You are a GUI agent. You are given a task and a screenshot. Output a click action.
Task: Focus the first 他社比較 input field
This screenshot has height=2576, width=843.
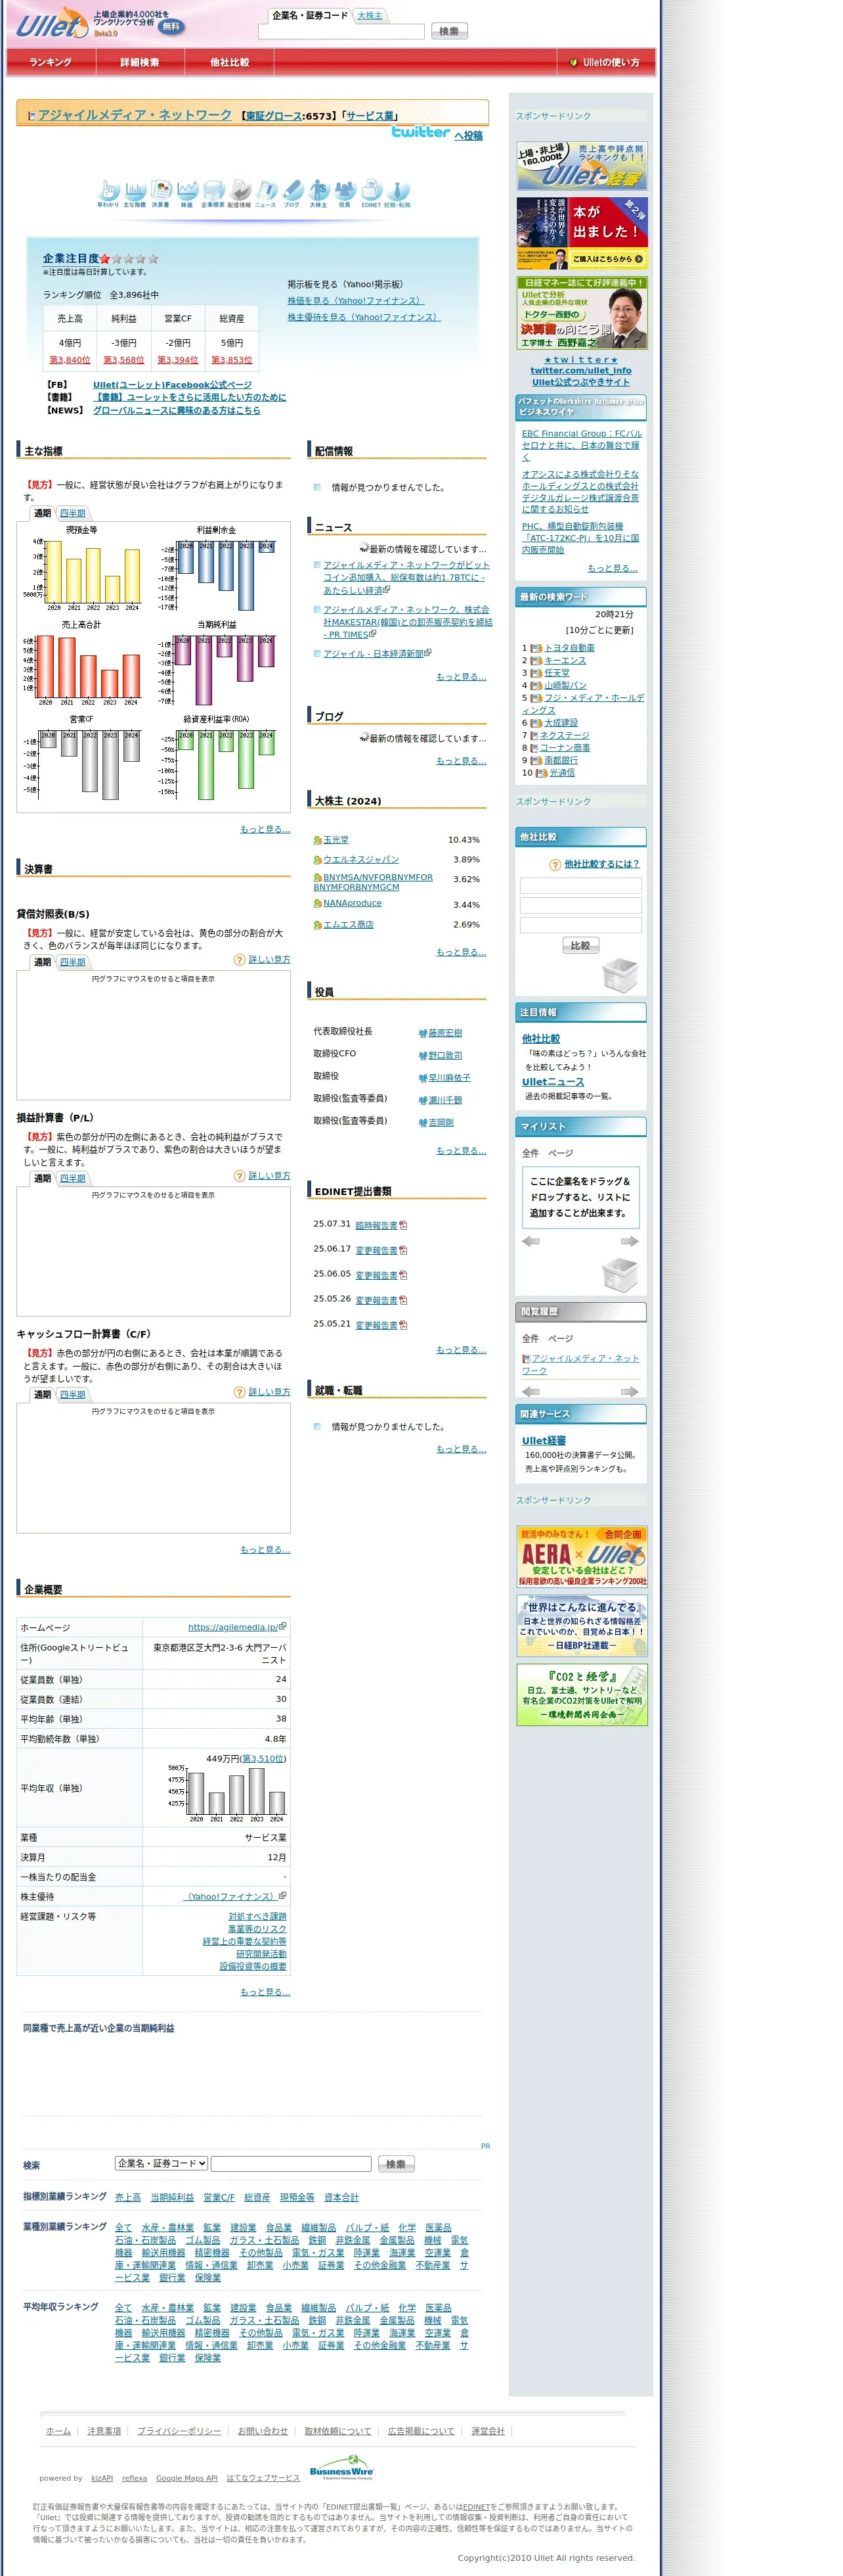click(580, 886)
